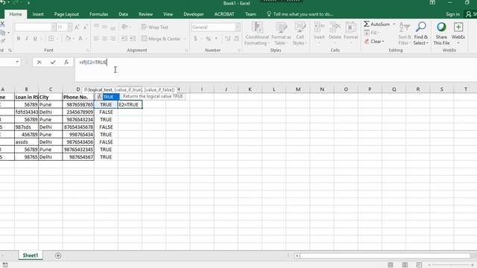Open Insert Function fx dialog
Viewport: 477px width, 268px height.
coord(66,63)
